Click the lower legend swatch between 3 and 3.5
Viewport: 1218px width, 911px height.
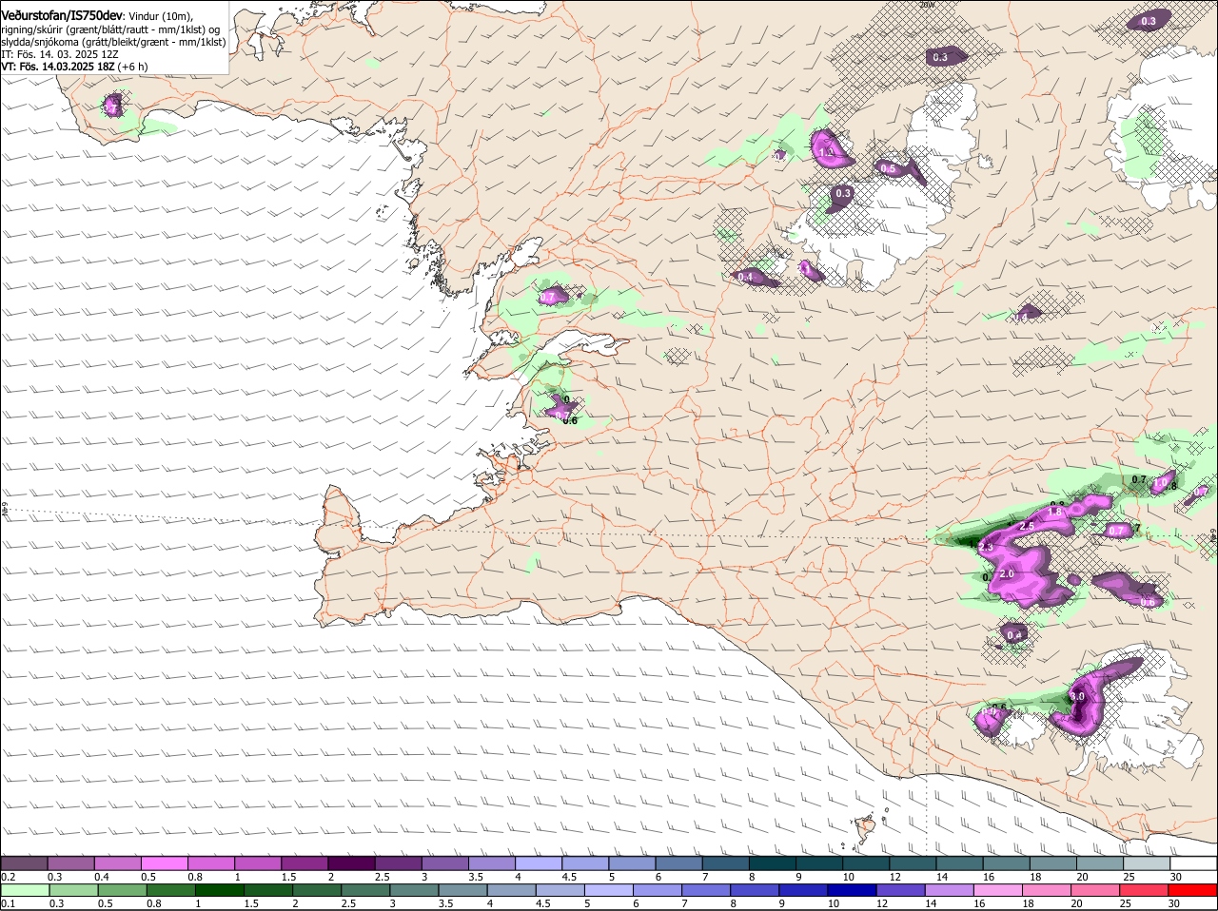(x=414, y=890)
